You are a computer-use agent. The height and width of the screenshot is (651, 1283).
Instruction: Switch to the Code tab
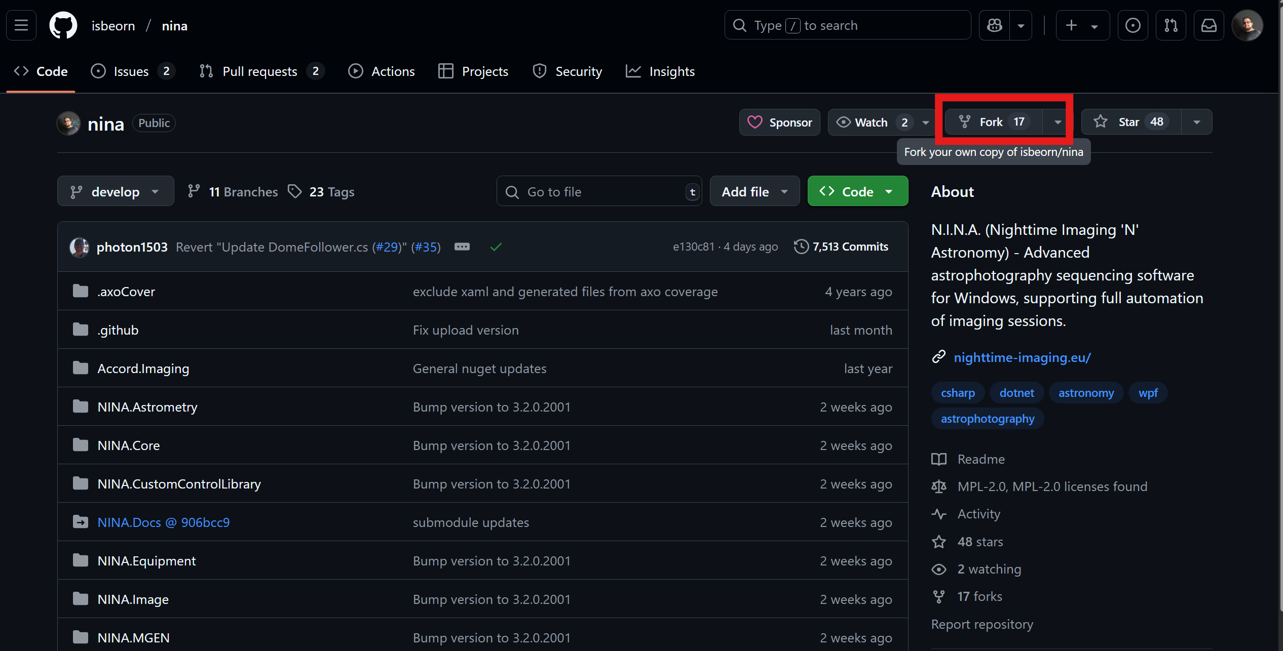[x=41, y=71]
